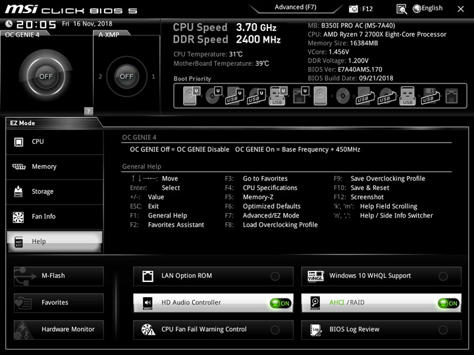The height and width of the screenshot is (355, 474).
Task: Select the legacy USB key boot icon
Action: [408, 96]
